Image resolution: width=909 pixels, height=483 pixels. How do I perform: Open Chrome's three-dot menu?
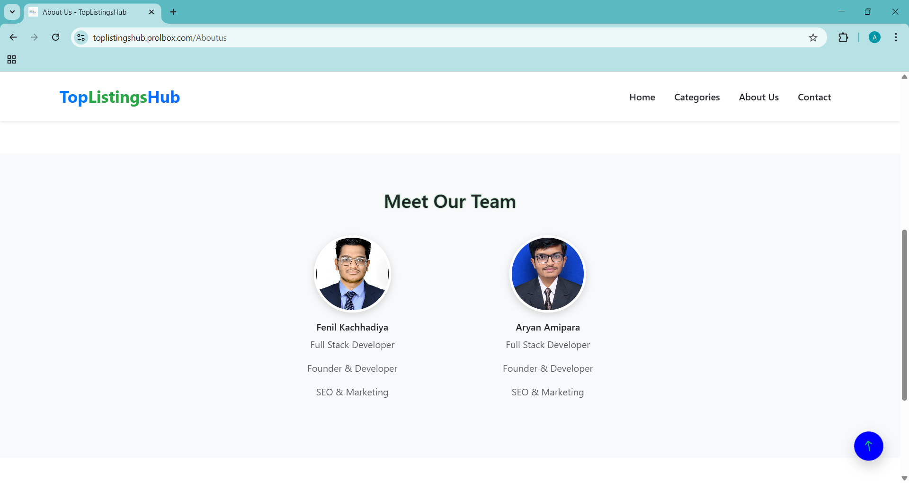pos(896,37)
